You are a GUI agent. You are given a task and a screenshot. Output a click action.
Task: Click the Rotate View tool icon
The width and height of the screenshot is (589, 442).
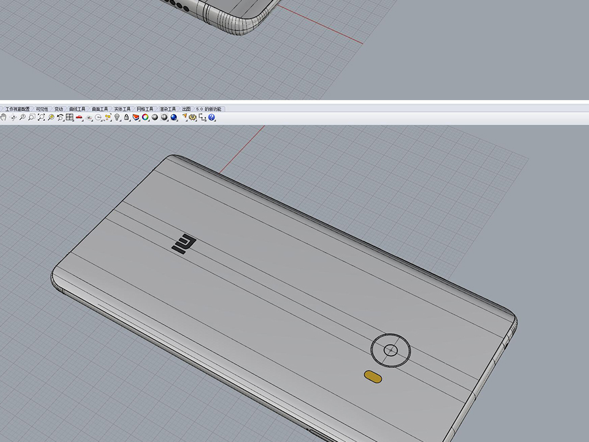(x=13, y=117)
